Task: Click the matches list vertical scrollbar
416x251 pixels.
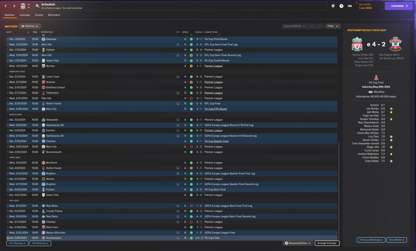Action: [x=339, y=192]
